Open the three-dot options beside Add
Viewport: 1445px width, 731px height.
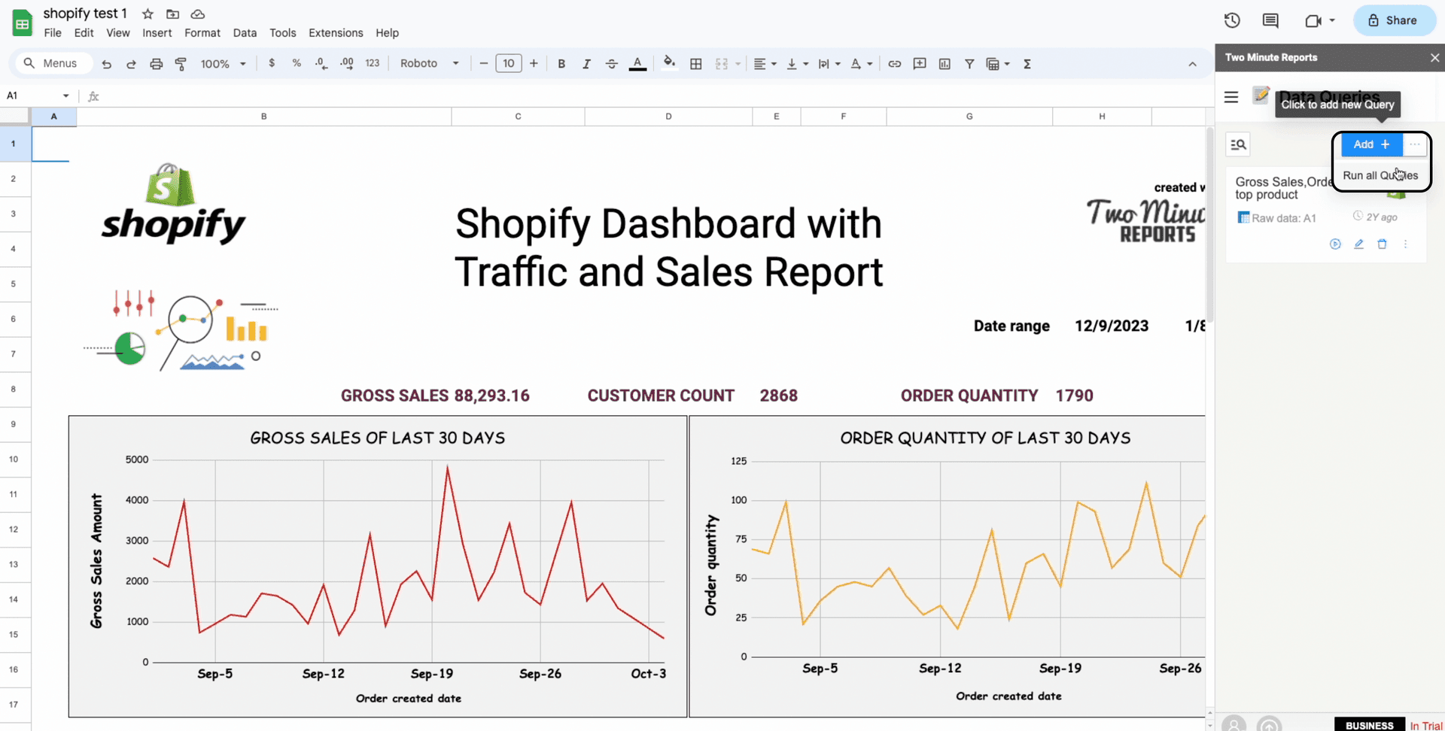tap(1415, 144)
